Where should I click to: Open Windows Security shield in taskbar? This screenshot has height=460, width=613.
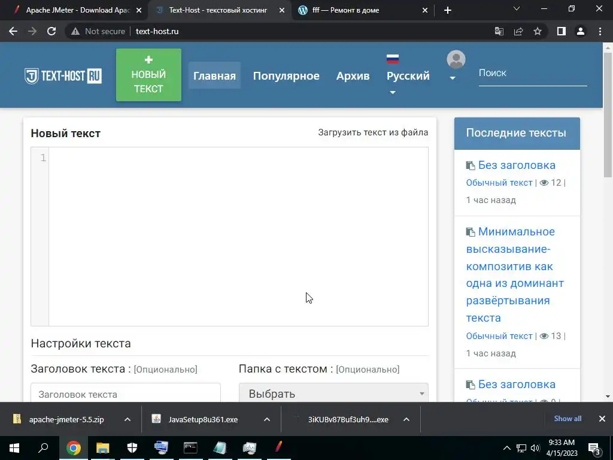coord(132,448)
